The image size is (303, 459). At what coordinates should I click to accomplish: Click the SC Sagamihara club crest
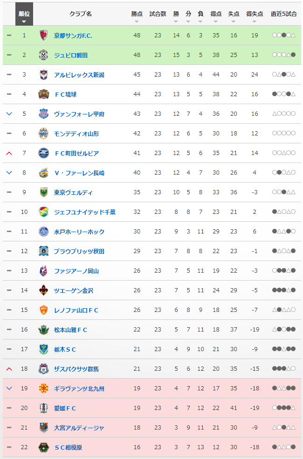point(43,447)
